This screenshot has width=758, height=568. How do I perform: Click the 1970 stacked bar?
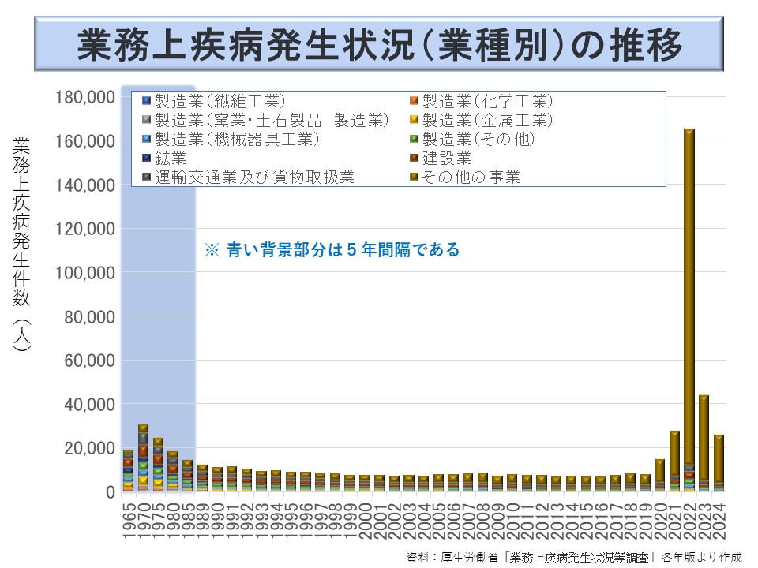(x=143, y=458)
